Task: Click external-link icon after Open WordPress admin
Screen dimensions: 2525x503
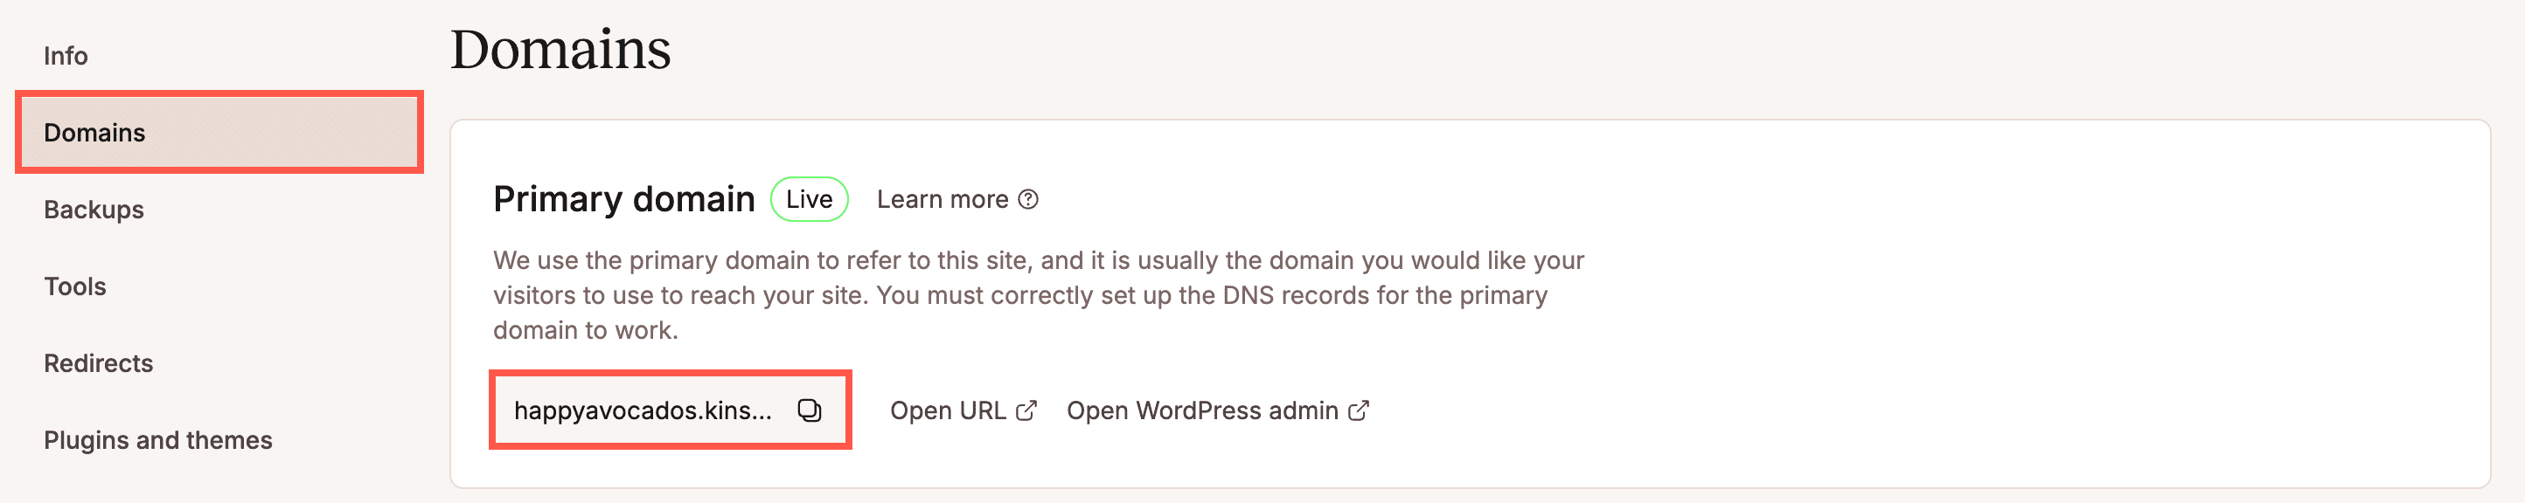Action: point(1358,410)
